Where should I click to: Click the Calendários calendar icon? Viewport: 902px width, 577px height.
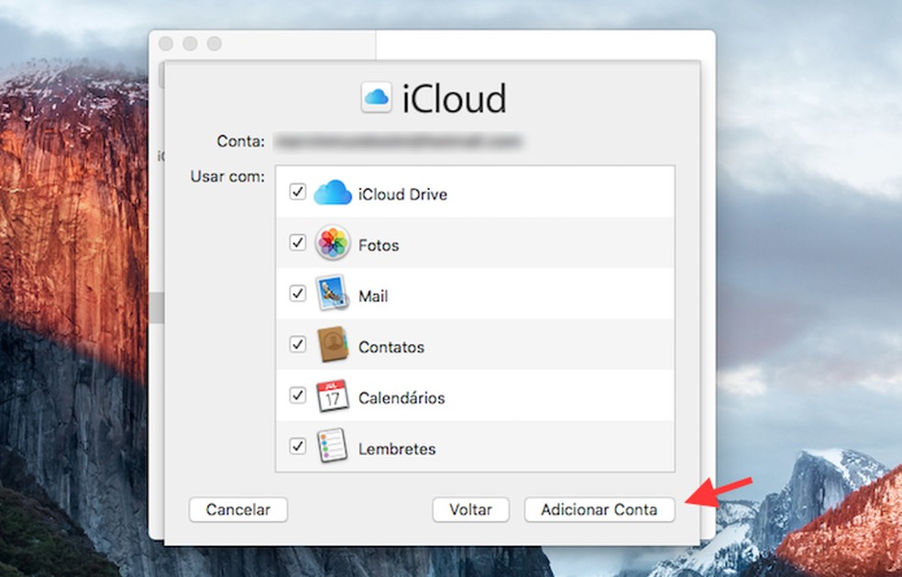333,395
